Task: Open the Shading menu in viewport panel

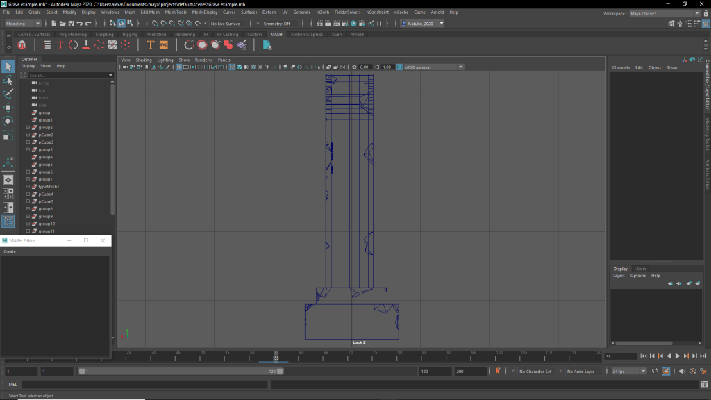Action: click(x=144, y=60)
